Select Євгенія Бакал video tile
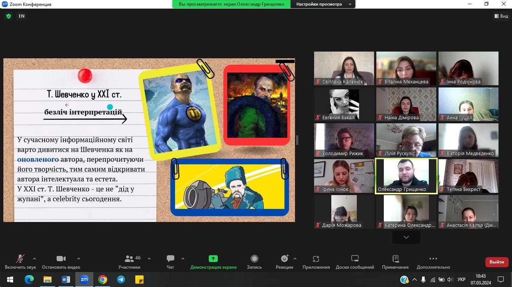Viewport: 512px width, 287px height. (x=344, y=104)
